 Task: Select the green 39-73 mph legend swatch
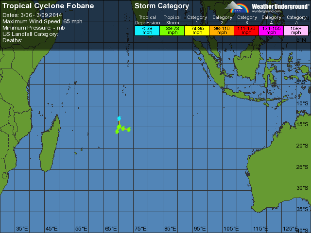(x=172, y=30)
